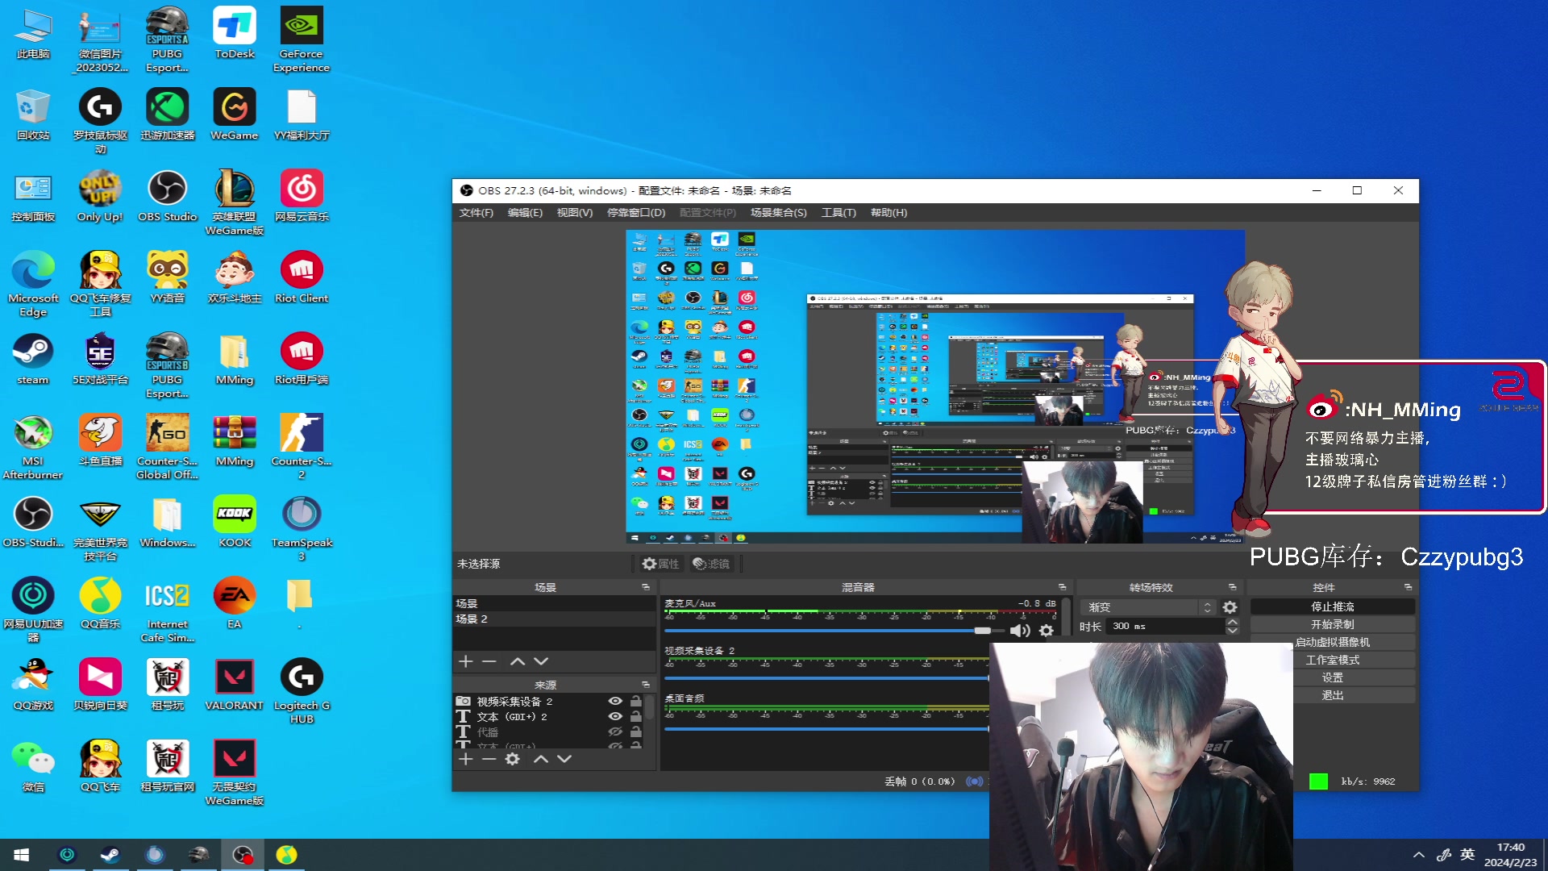Screen dimensions: 1548x871
Task: Move scene up with arrow icon
Action: pos(518,661)
